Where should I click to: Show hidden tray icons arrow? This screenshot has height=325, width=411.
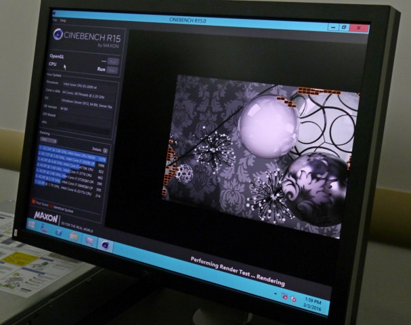(275, 294)
